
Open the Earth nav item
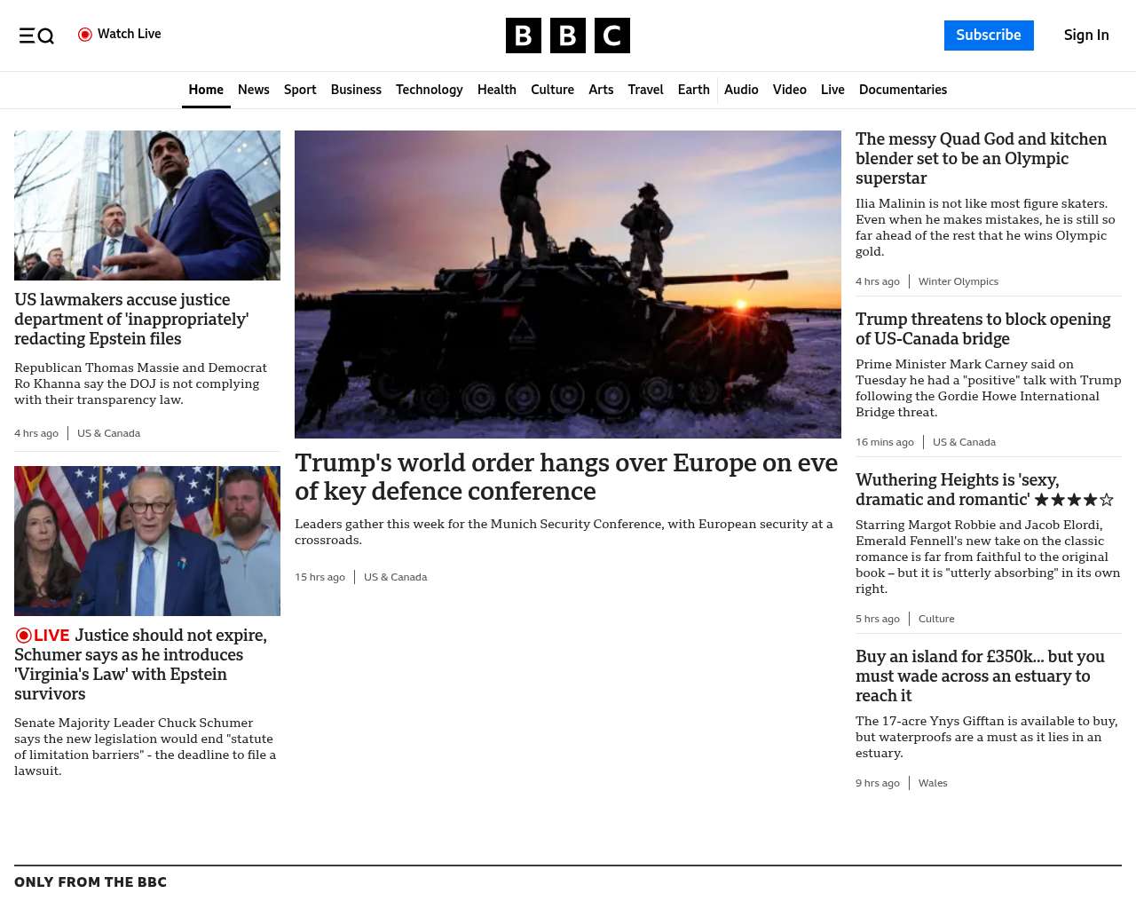(x=693, y=90)
